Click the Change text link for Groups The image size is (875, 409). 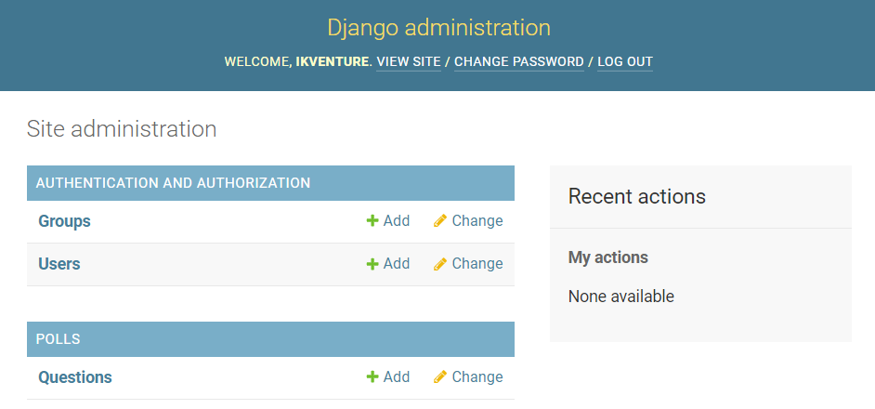pyautogui.click(x=477, y=221)
